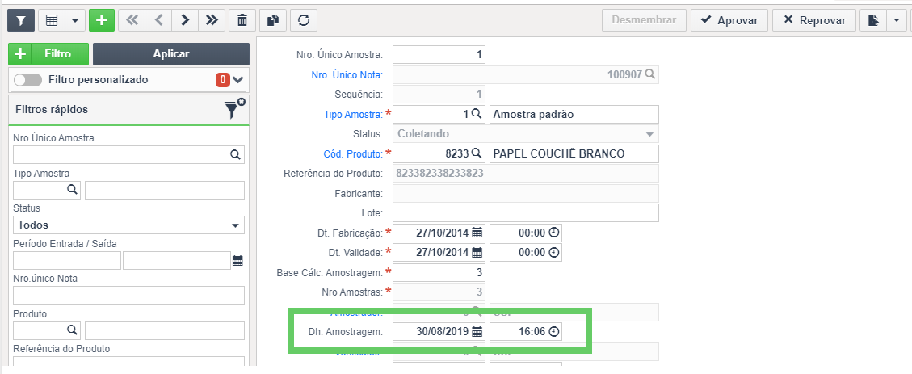Open the Dt. Validade time picker

553,253
